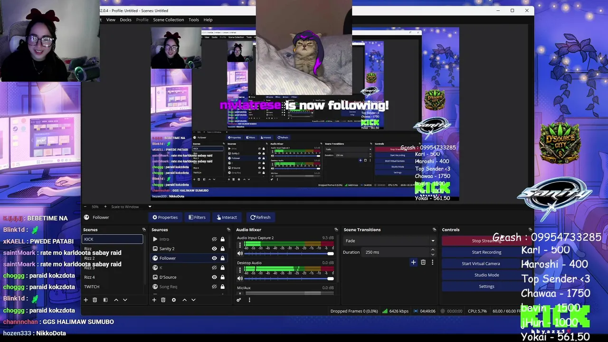
Task: Open the Fade transition dropdown
Action: pos(389,241)
